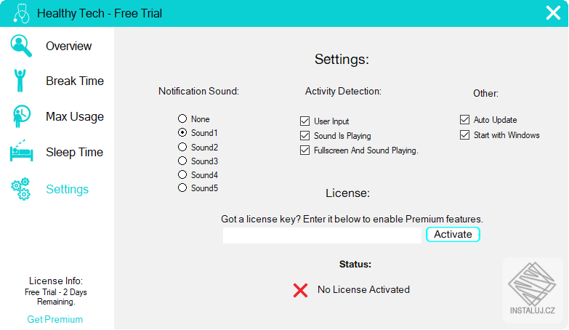Click the Max Usage clock icon
Image resolution: width=569 pixels, height=330 pixels.
(x=21, y=116)
